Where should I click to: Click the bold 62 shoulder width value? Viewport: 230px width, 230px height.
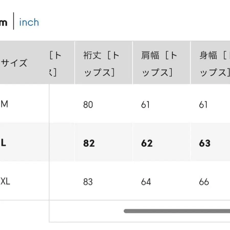[147, 143]
